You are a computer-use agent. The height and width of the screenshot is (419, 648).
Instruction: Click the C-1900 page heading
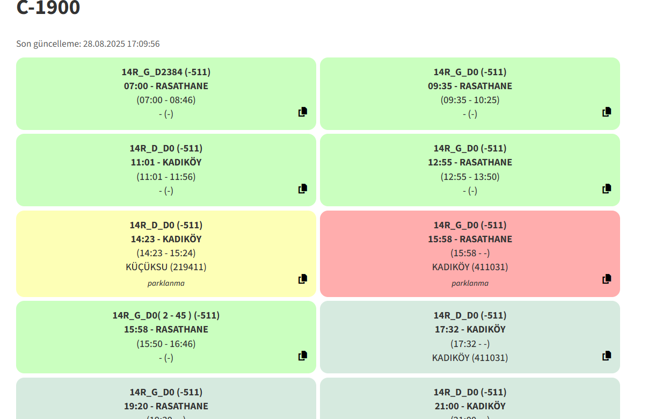(x=48, y=8)
